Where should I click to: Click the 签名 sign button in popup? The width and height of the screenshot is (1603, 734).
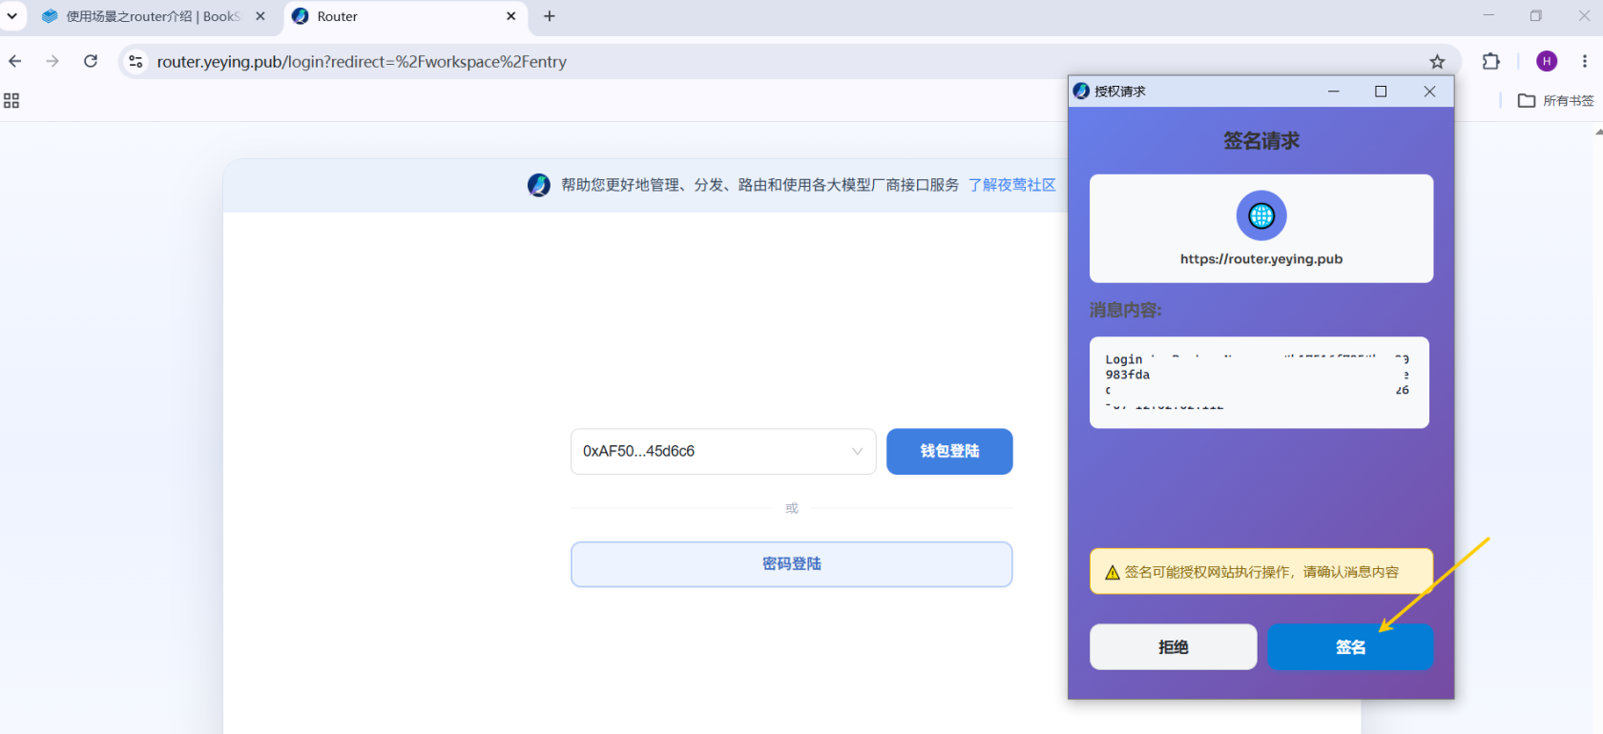point(1350,647)
